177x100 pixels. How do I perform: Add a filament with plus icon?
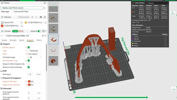coord(32,17)
